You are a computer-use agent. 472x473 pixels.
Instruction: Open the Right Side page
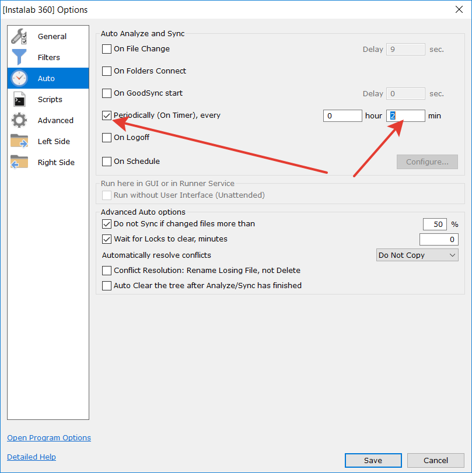(48, 162)
